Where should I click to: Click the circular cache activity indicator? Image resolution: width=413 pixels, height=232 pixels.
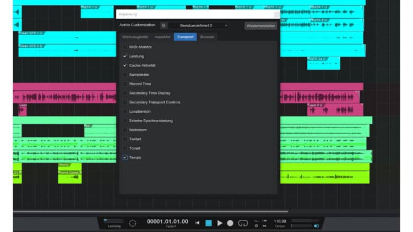(x=133, y=223)
